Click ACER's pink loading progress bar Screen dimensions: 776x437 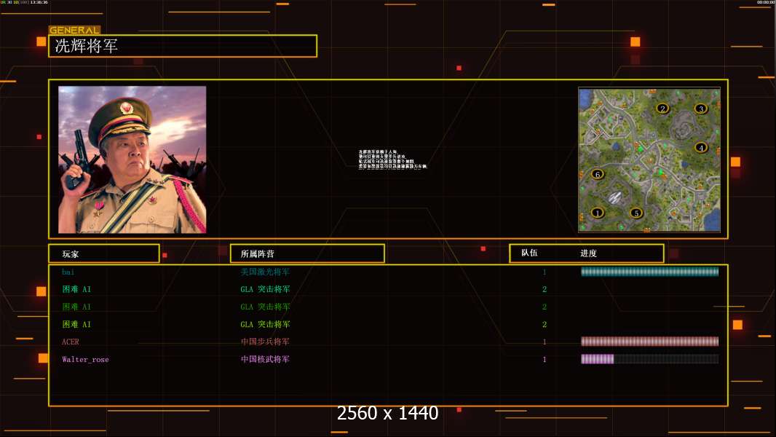click(x=650, y=342)
